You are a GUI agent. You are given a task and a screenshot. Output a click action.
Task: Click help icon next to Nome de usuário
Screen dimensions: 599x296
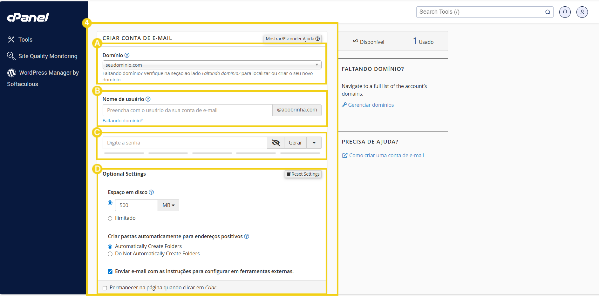148,99
